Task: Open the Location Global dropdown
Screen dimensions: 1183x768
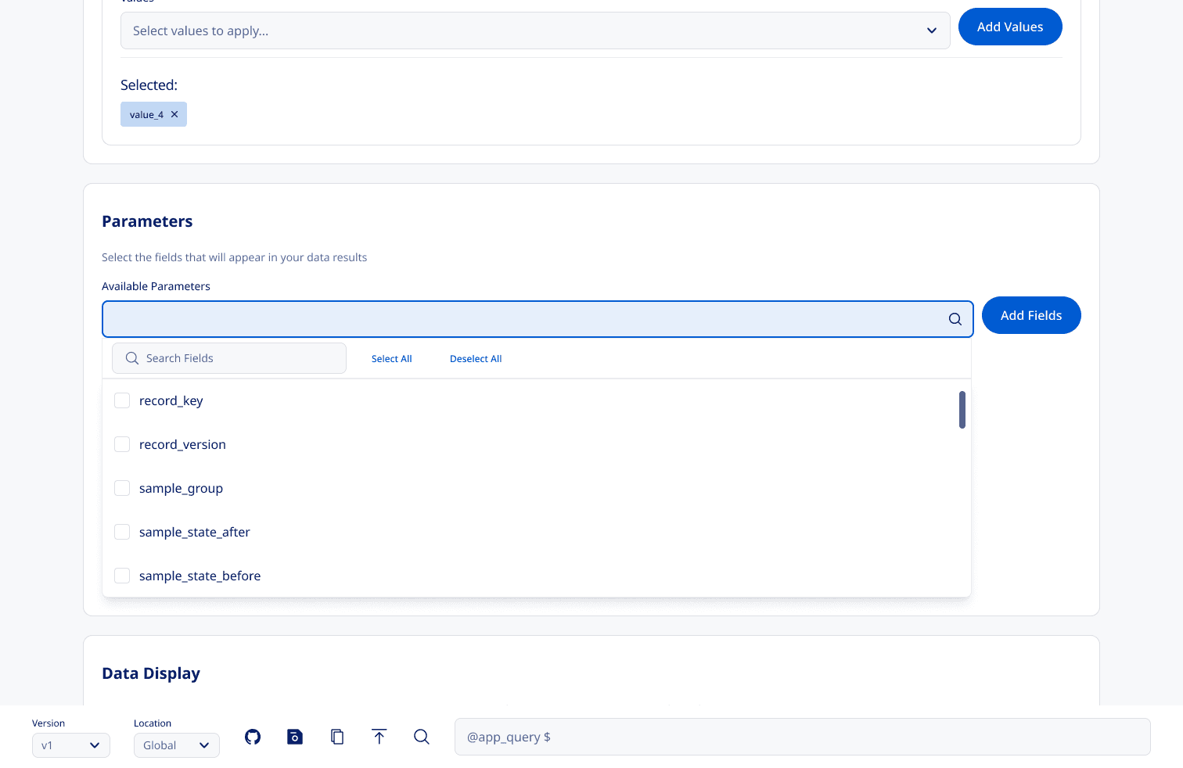Action: pos(177,745)
